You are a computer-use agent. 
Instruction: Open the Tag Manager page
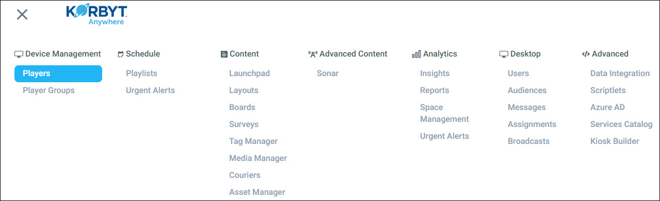[x=253, y=141]
